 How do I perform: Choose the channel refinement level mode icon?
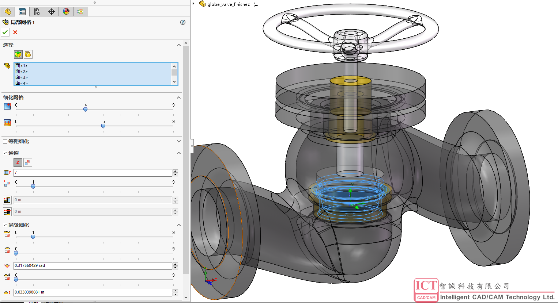(x=28, y=162)
